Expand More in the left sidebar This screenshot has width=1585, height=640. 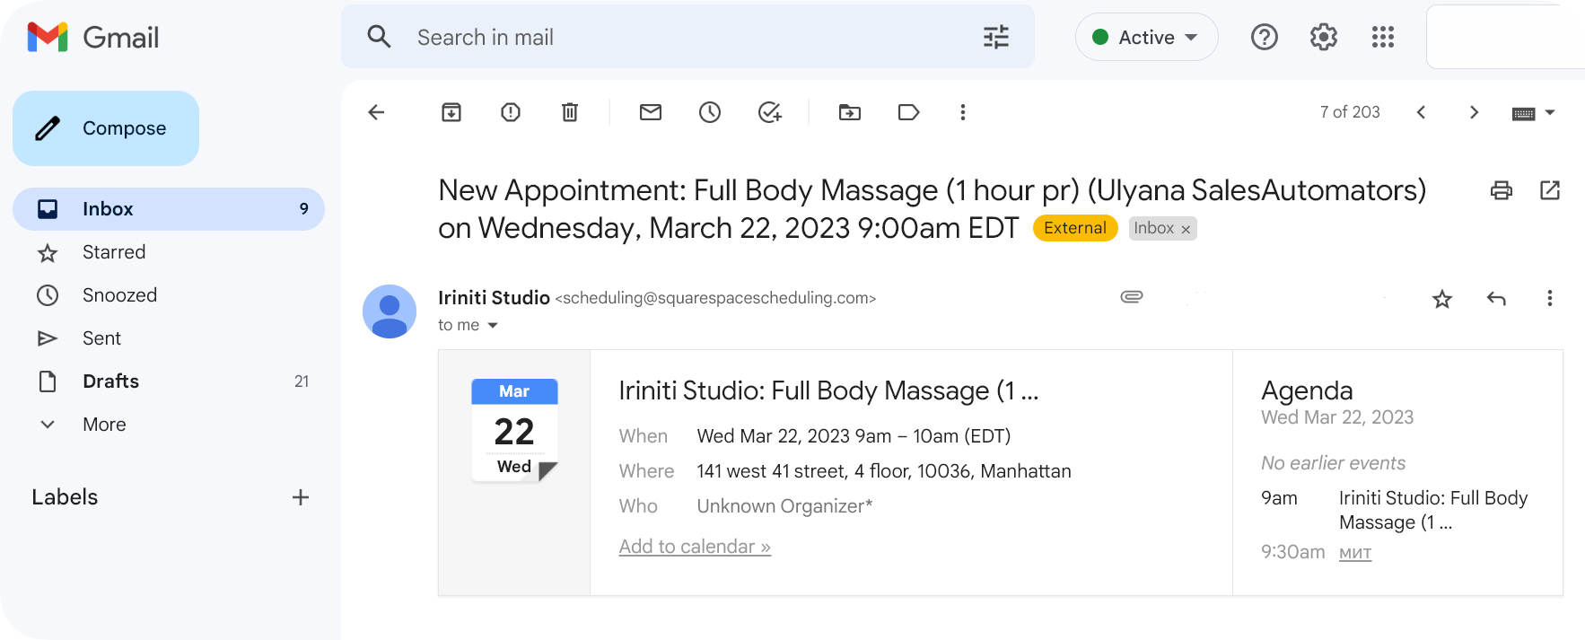[x=104, y=425]
